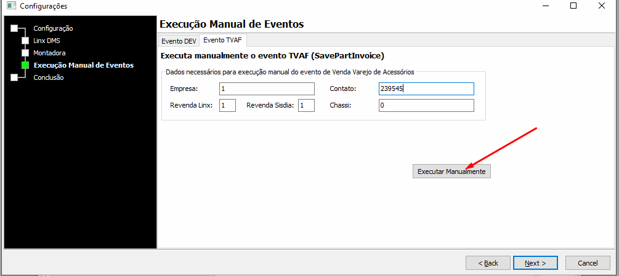Select Execução Manual de Eventos step

[x=84, y=65]
